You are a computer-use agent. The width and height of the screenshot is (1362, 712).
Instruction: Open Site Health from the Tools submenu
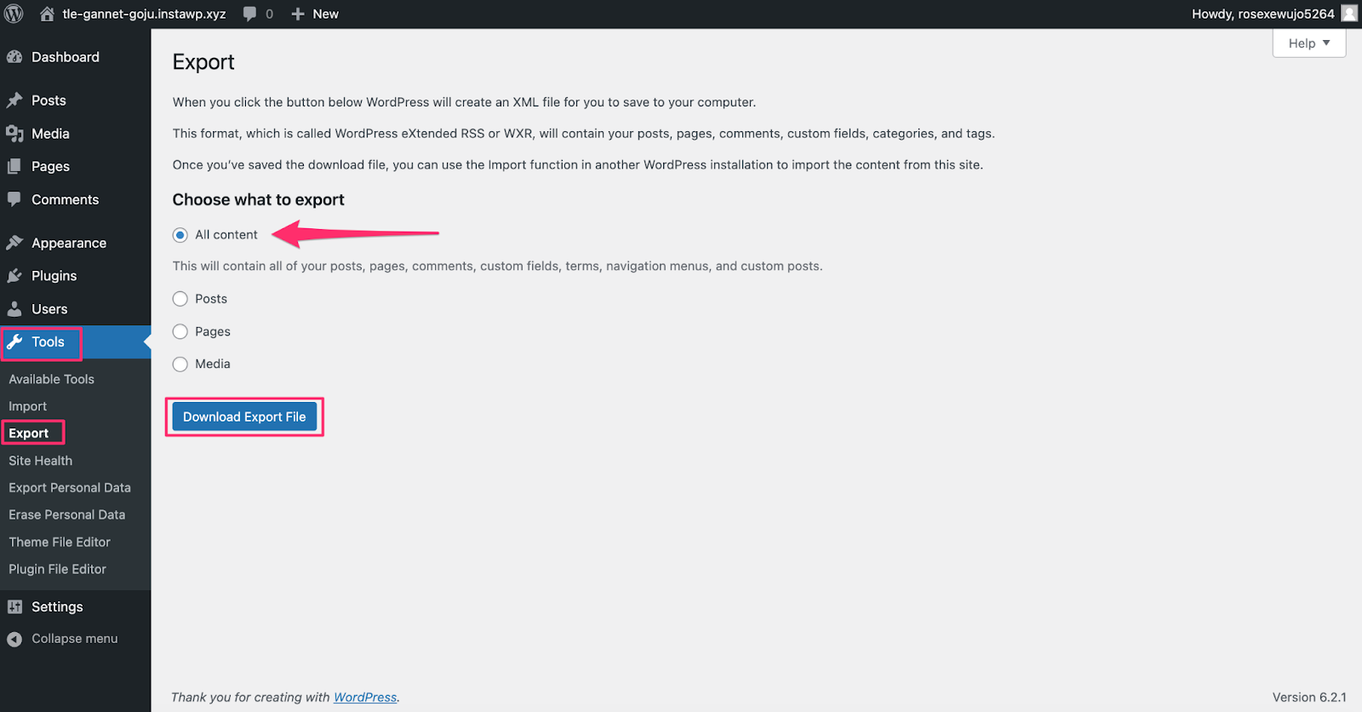(40, 460)
